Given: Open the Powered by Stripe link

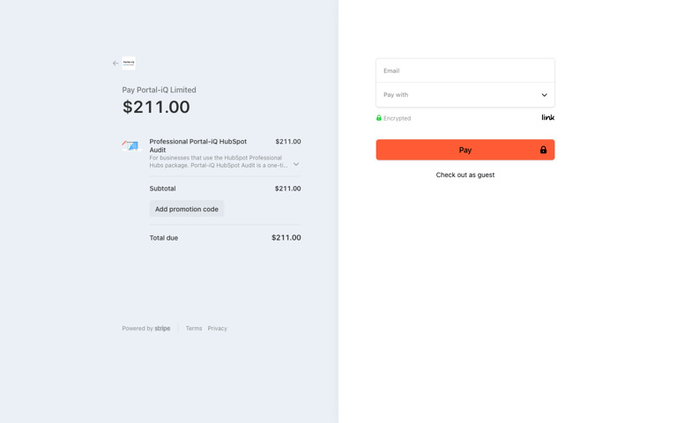Looking at the screenshot, I should tap(146, 329).
